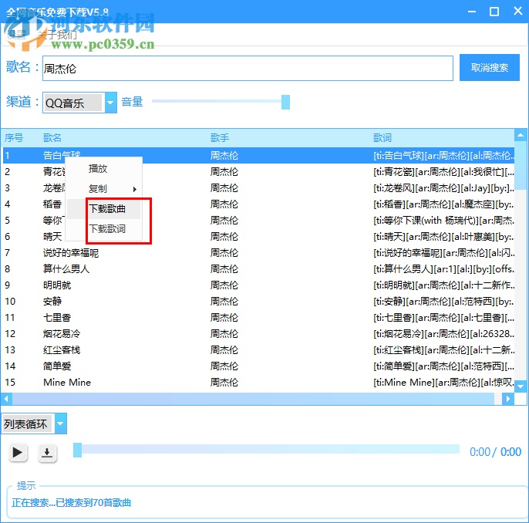The image size is (529, 523).
Task: Select the song row 七里香
Action: pyautogui.click(x=258, y=318)
